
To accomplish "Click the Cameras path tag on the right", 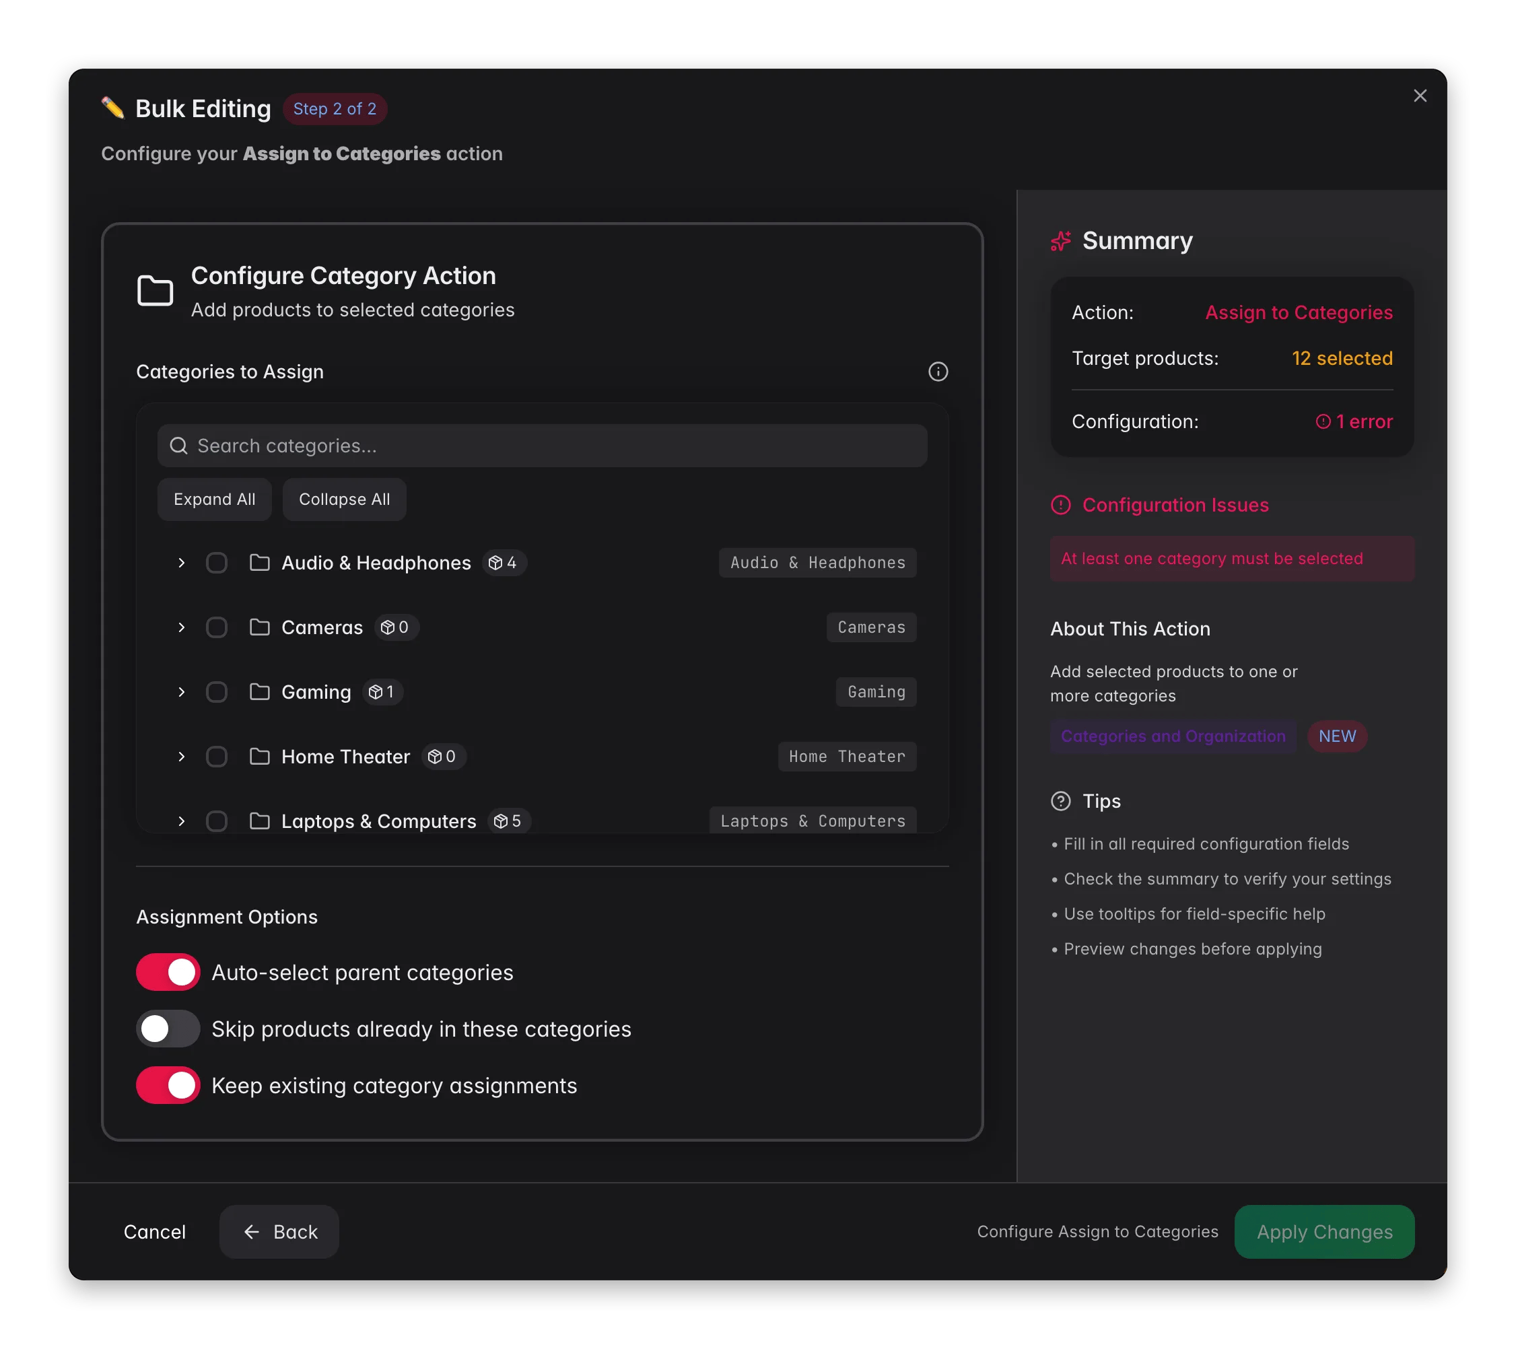I will pyautogui.click(x=872, y=627).
